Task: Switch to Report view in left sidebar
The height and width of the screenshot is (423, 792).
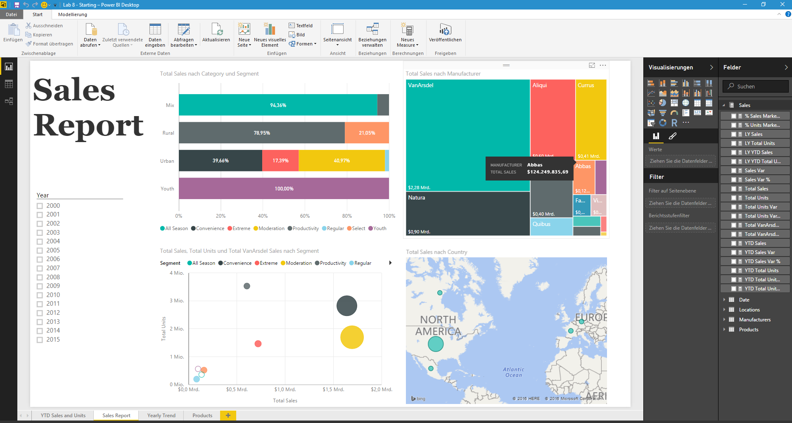Action: click(9, 67)
